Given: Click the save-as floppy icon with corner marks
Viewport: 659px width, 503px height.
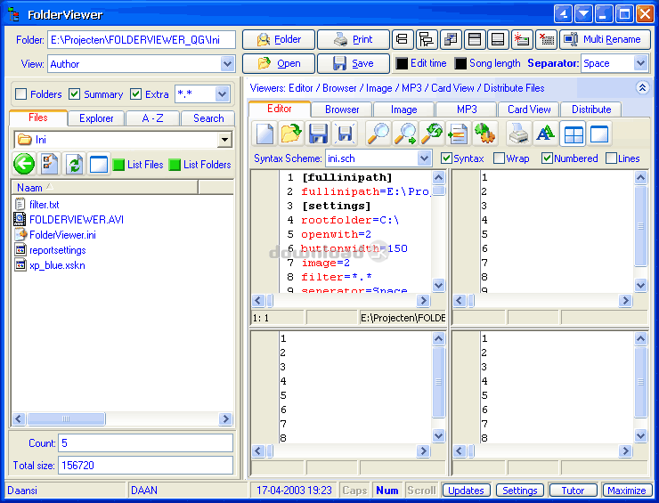Looking at the screenshot, I should click(345, 134).
